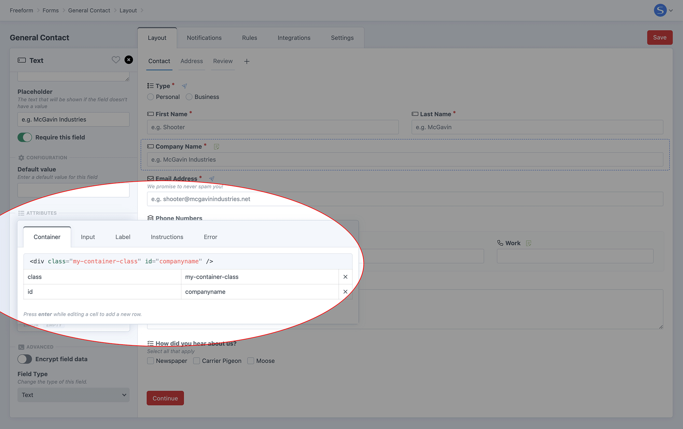Open the Input attributes tab
This screenshot has width=683, height=429.
coord(88,237)
